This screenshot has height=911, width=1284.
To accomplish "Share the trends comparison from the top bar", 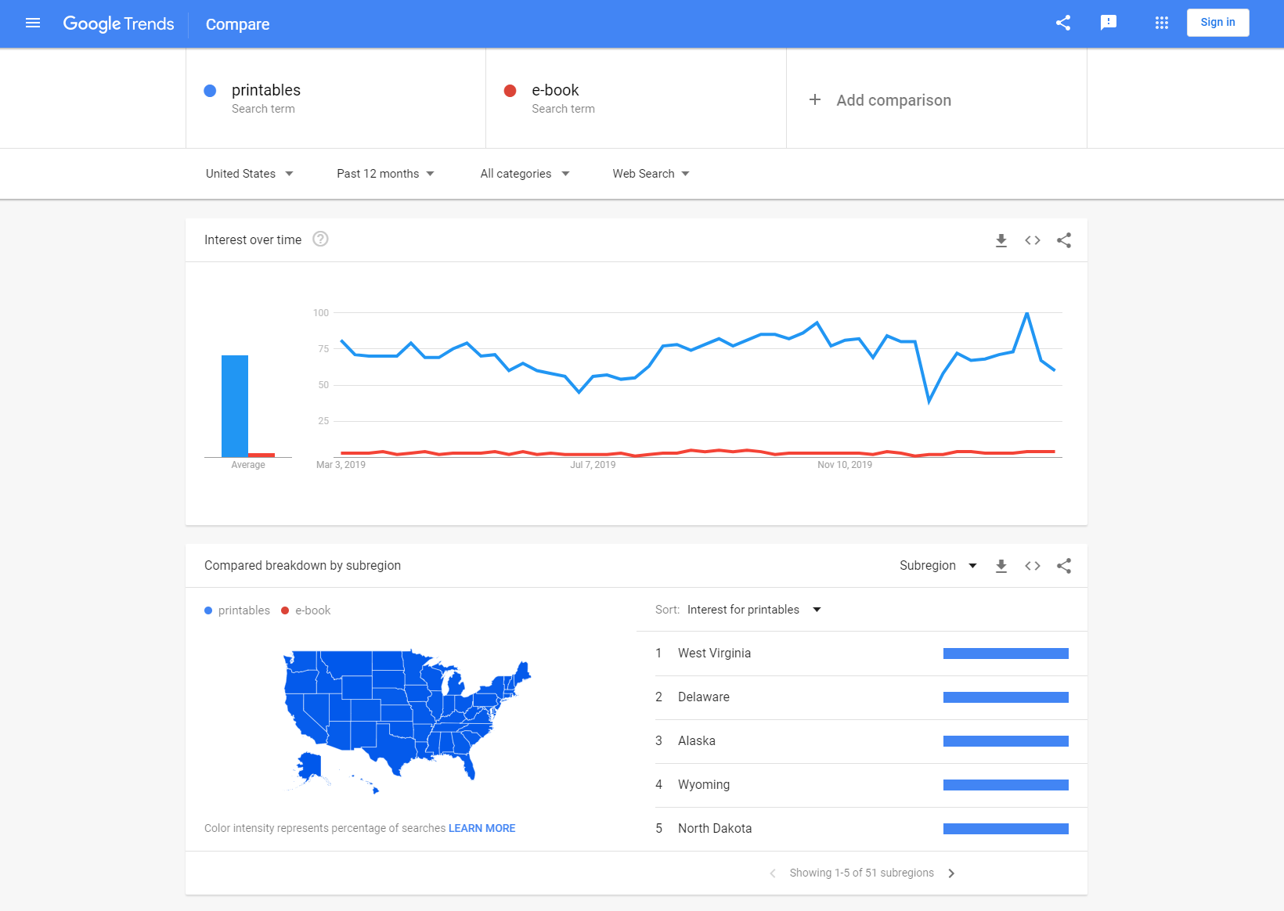I will pos(1062,23).
